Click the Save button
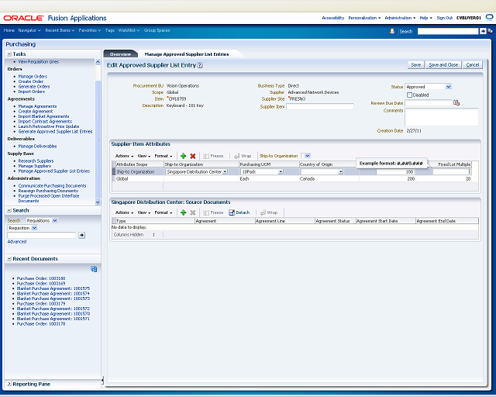Image resolution: width=496 pixels, height=397 pixels. [415, 65]
